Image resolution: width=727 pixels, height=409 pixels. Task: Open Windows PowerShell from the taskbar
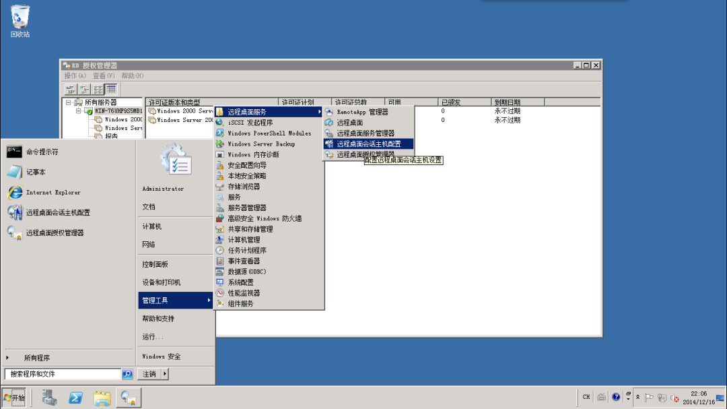[75, 398]
